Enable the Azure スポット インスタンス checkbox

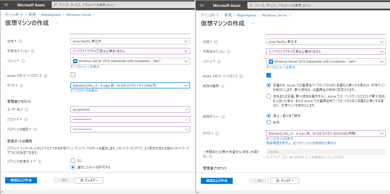point(73,75)
